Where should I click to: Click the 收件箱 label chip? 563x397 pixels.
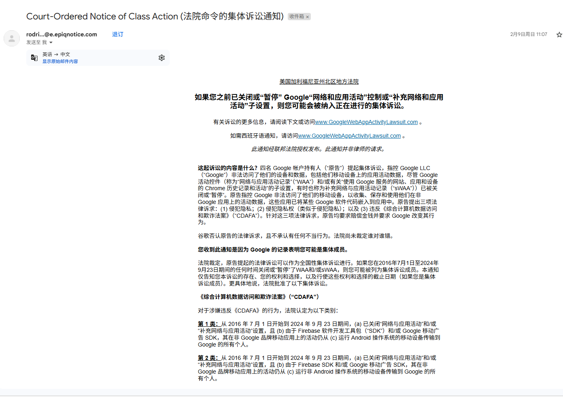coord(296,17)
